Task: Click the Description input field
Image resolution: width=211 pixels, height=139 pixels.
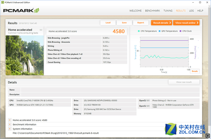Action: click(x=110, y=94)
